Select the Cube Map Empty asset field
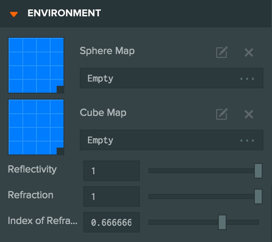The height and width of the screenshot is (242, 272). tap(159, 140)
